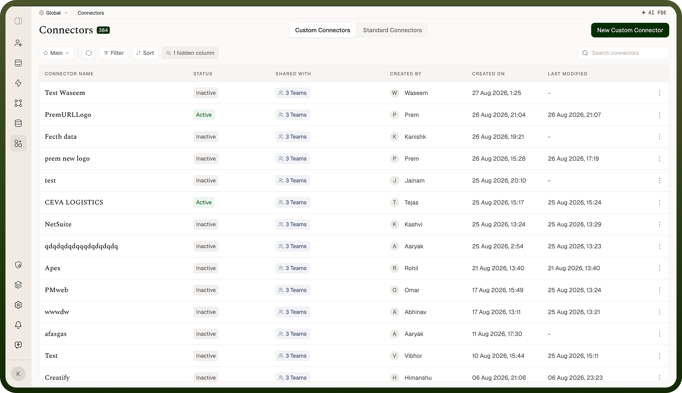
Task: Click the Search connectors field
Action: coord(624,53)
